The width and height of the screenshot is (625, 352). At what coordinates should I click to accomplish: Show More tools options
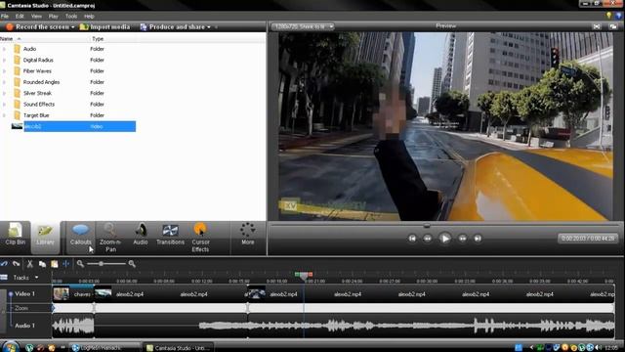(247, 235)
